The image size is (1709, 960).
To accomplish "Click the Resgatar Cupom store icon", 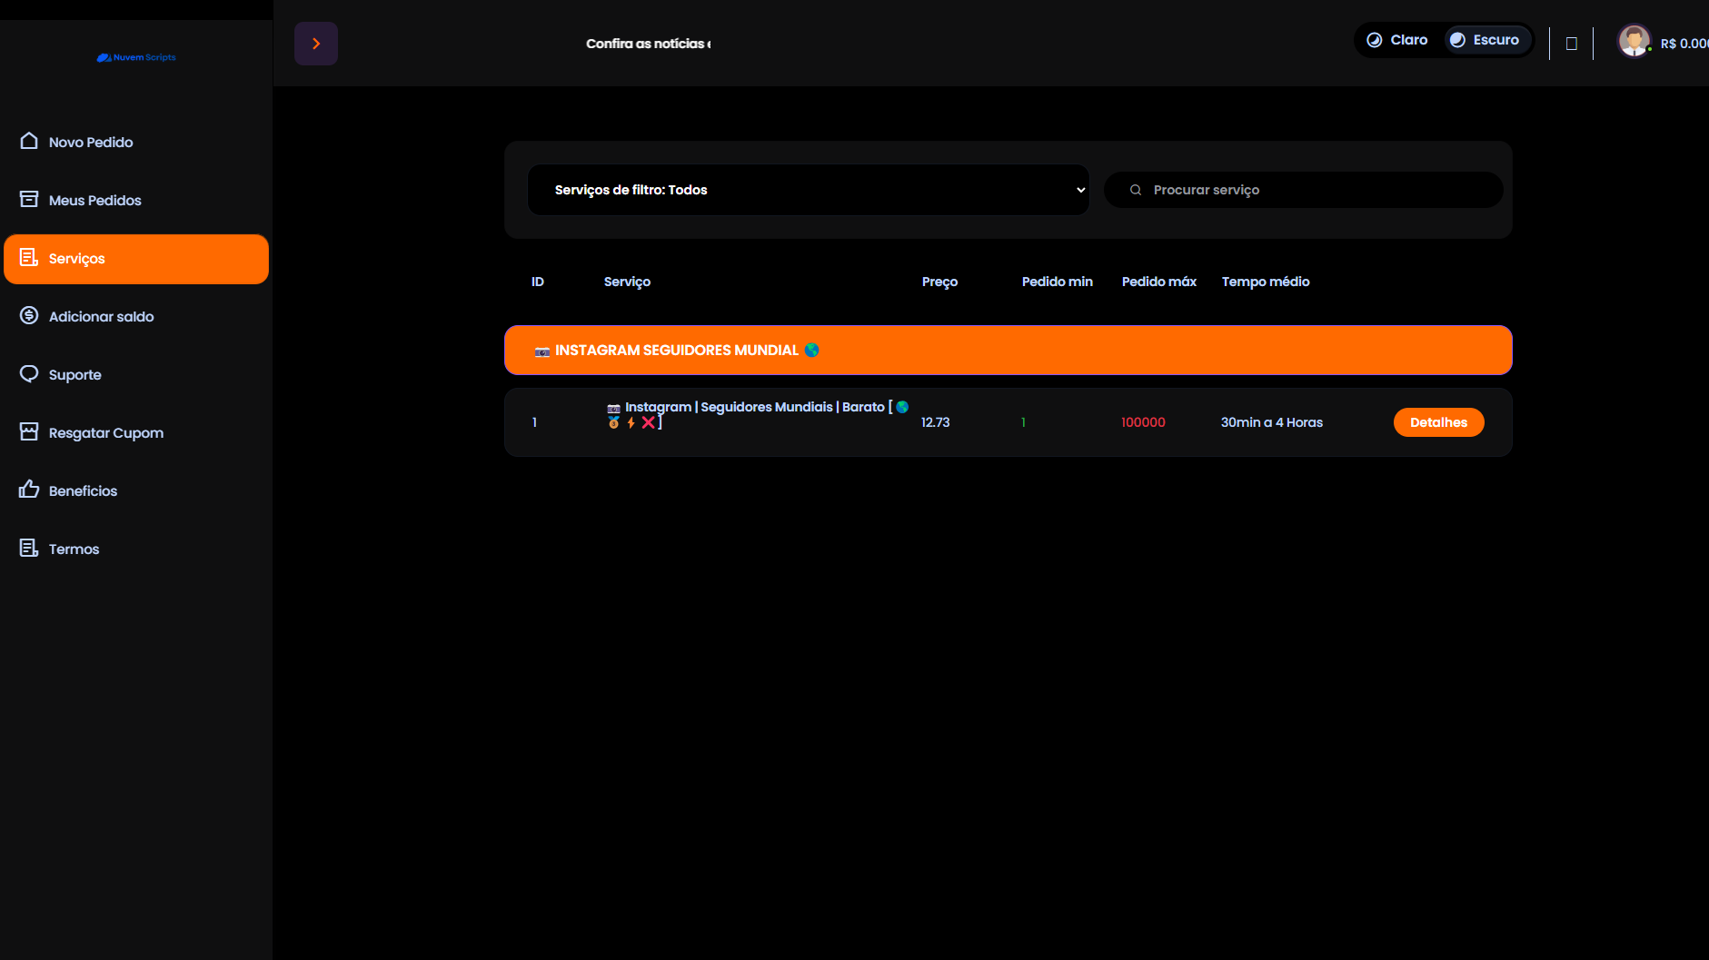I will [x=29, y=431].
